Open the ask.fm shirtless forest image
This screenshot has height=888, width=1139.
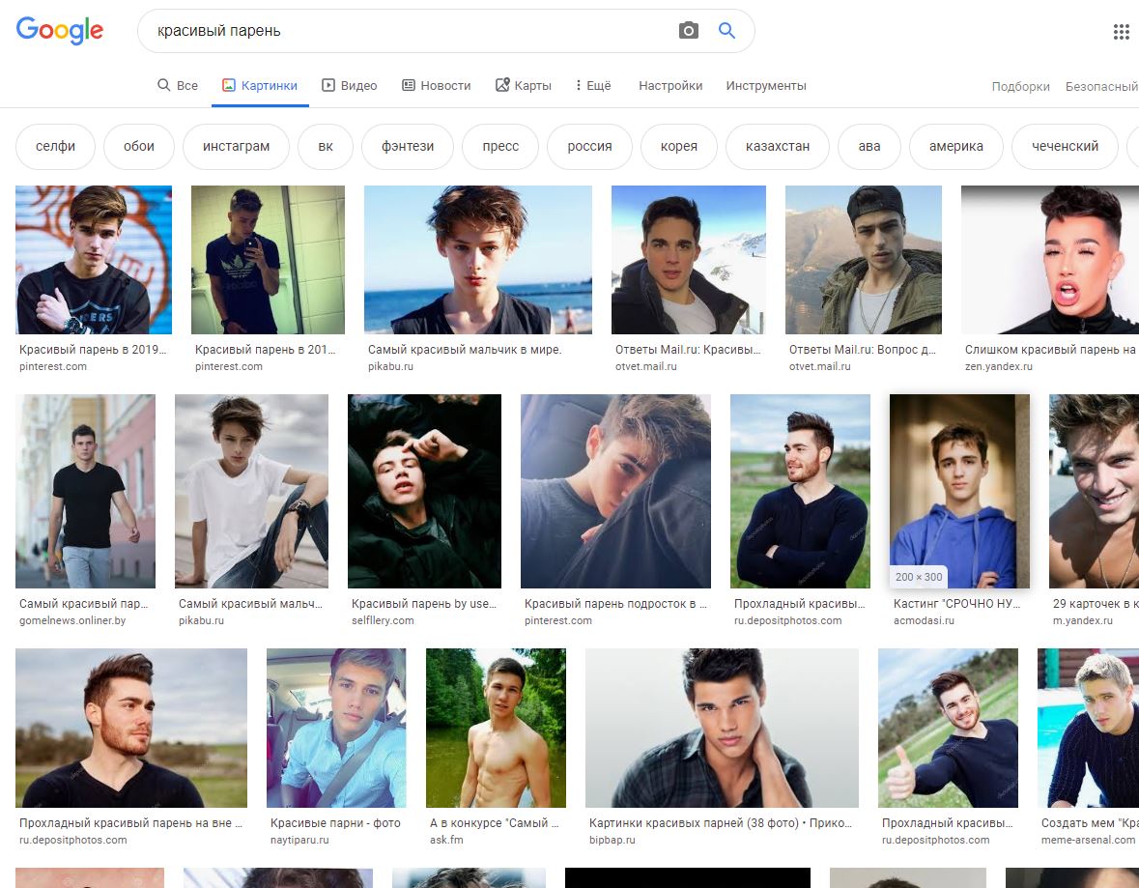click(497, 728)
